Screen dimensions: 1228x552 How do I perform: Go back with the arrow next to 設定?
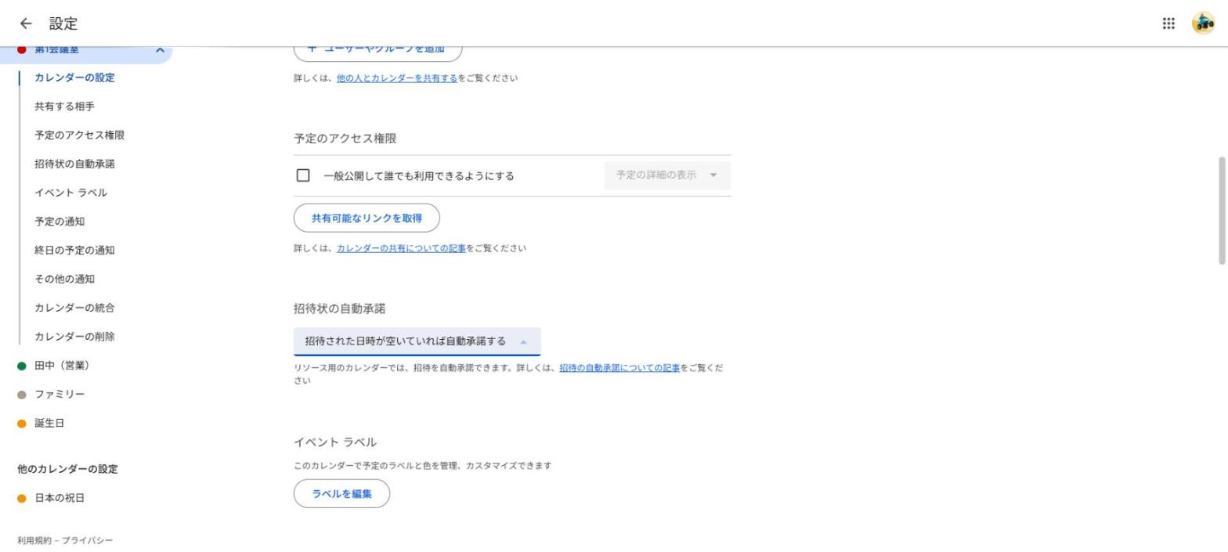[26, 23]
